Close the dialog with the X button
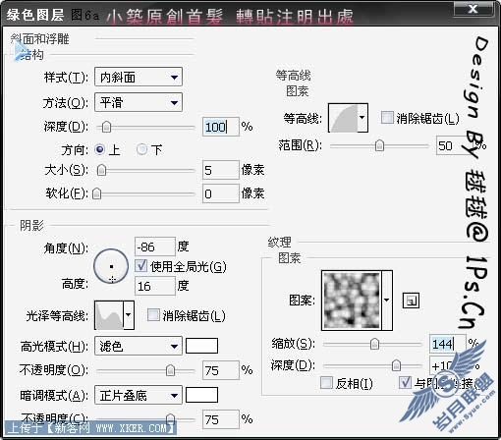 coord(473,9)
